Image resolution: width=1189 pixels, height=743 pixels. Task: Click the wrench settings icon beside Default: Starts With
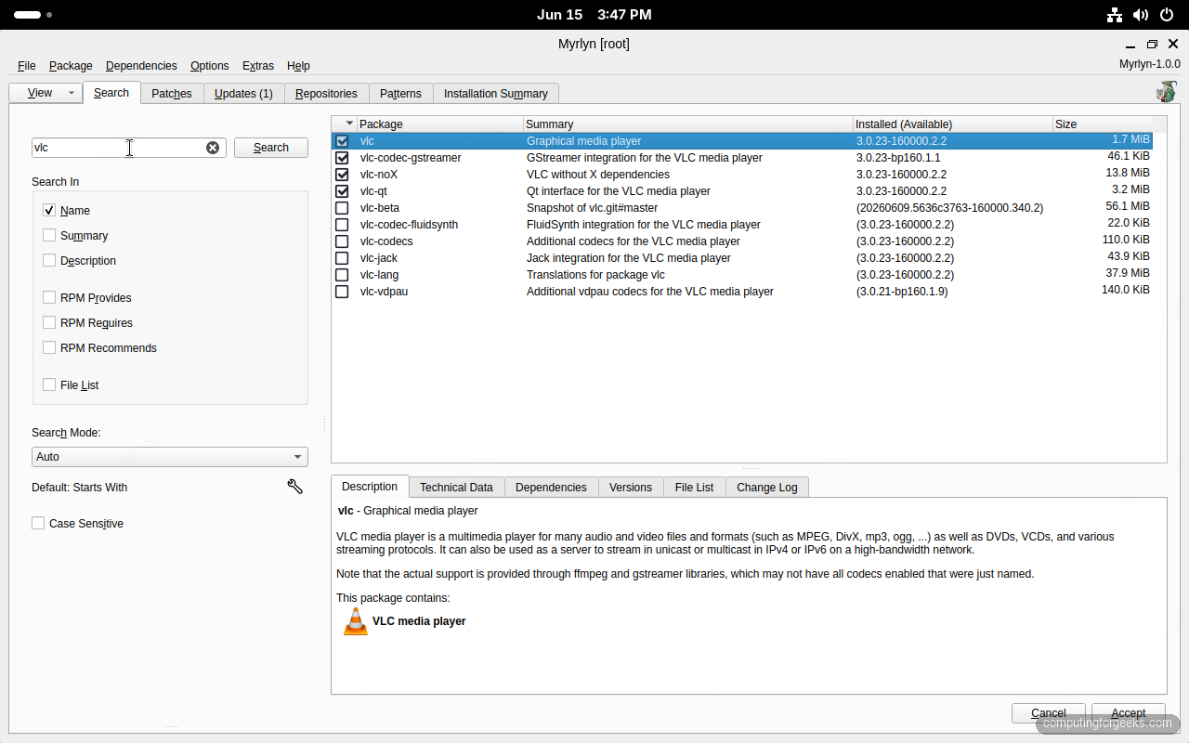pyautogui.click(x=295, y=487)
